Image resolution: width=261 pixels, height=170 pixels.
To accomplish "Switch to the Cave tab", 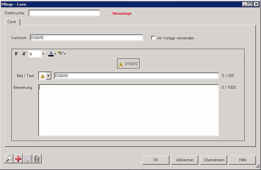I will pyautogui.click(x=12, y=22).
